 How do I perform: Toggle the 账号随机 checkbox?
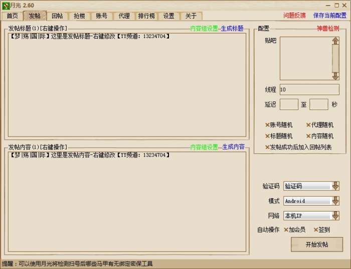(279, 125)
